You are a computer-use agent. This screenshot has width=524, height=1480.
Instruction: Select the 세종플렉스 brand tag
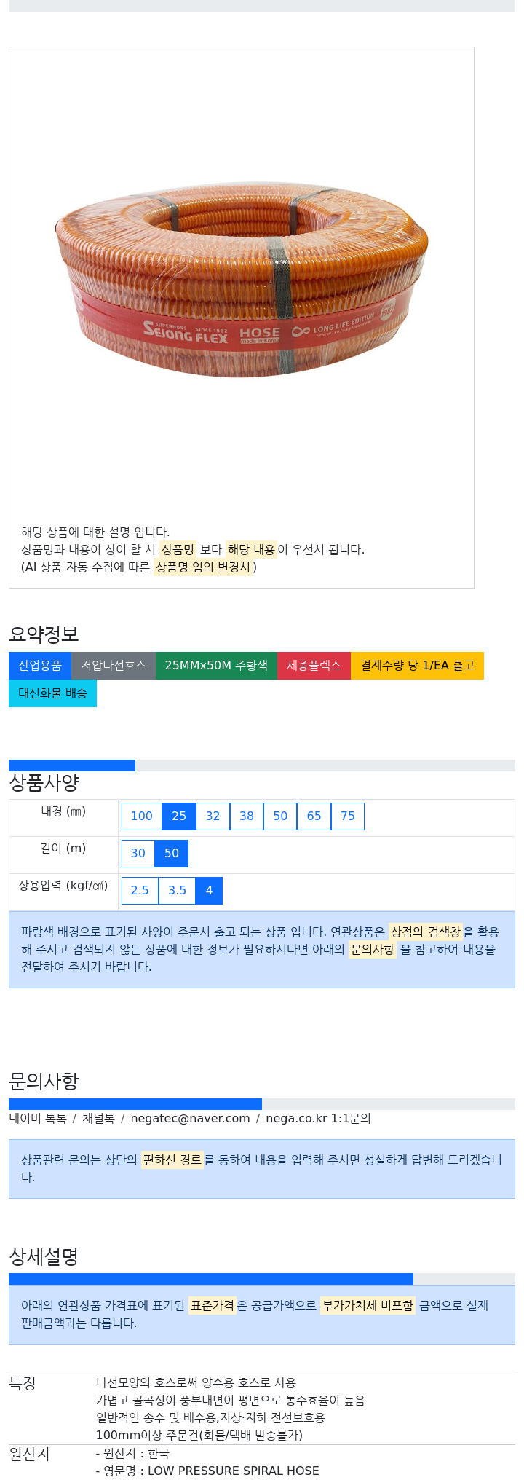314,666
